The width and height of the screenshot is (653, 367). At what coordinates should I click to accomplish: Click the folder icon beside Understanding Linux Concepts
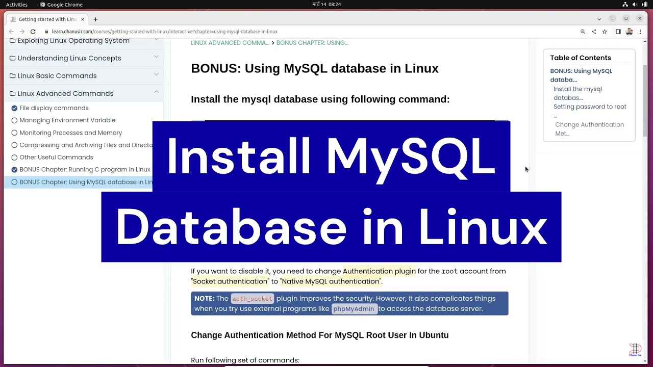pos(13,58)
